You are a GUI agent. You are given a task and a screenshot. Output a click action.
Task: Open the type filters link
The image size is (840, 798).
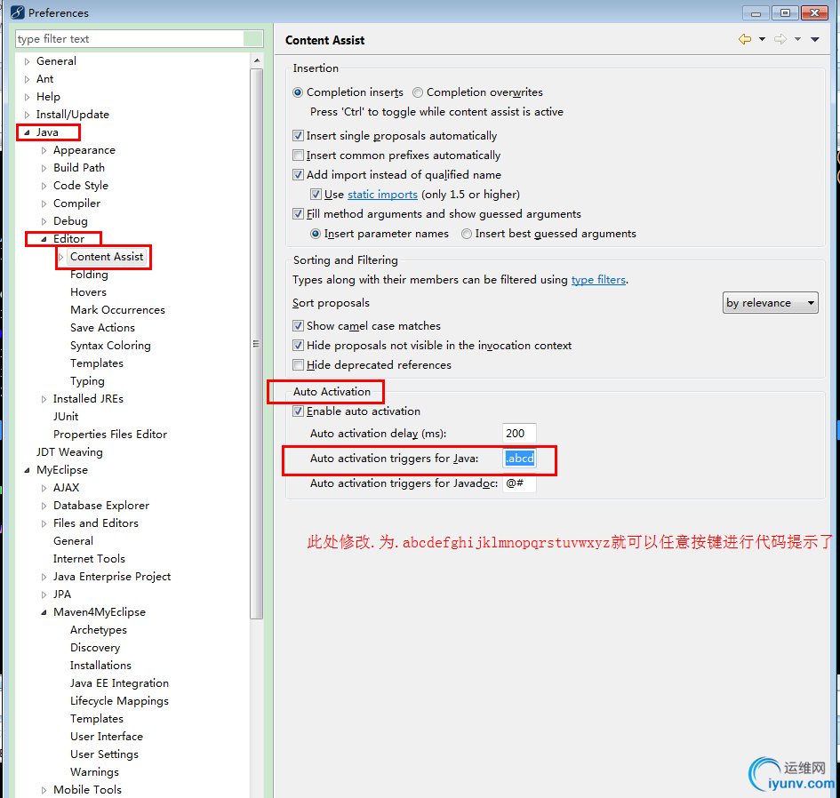pyautogui.click(x=598, y=280)
